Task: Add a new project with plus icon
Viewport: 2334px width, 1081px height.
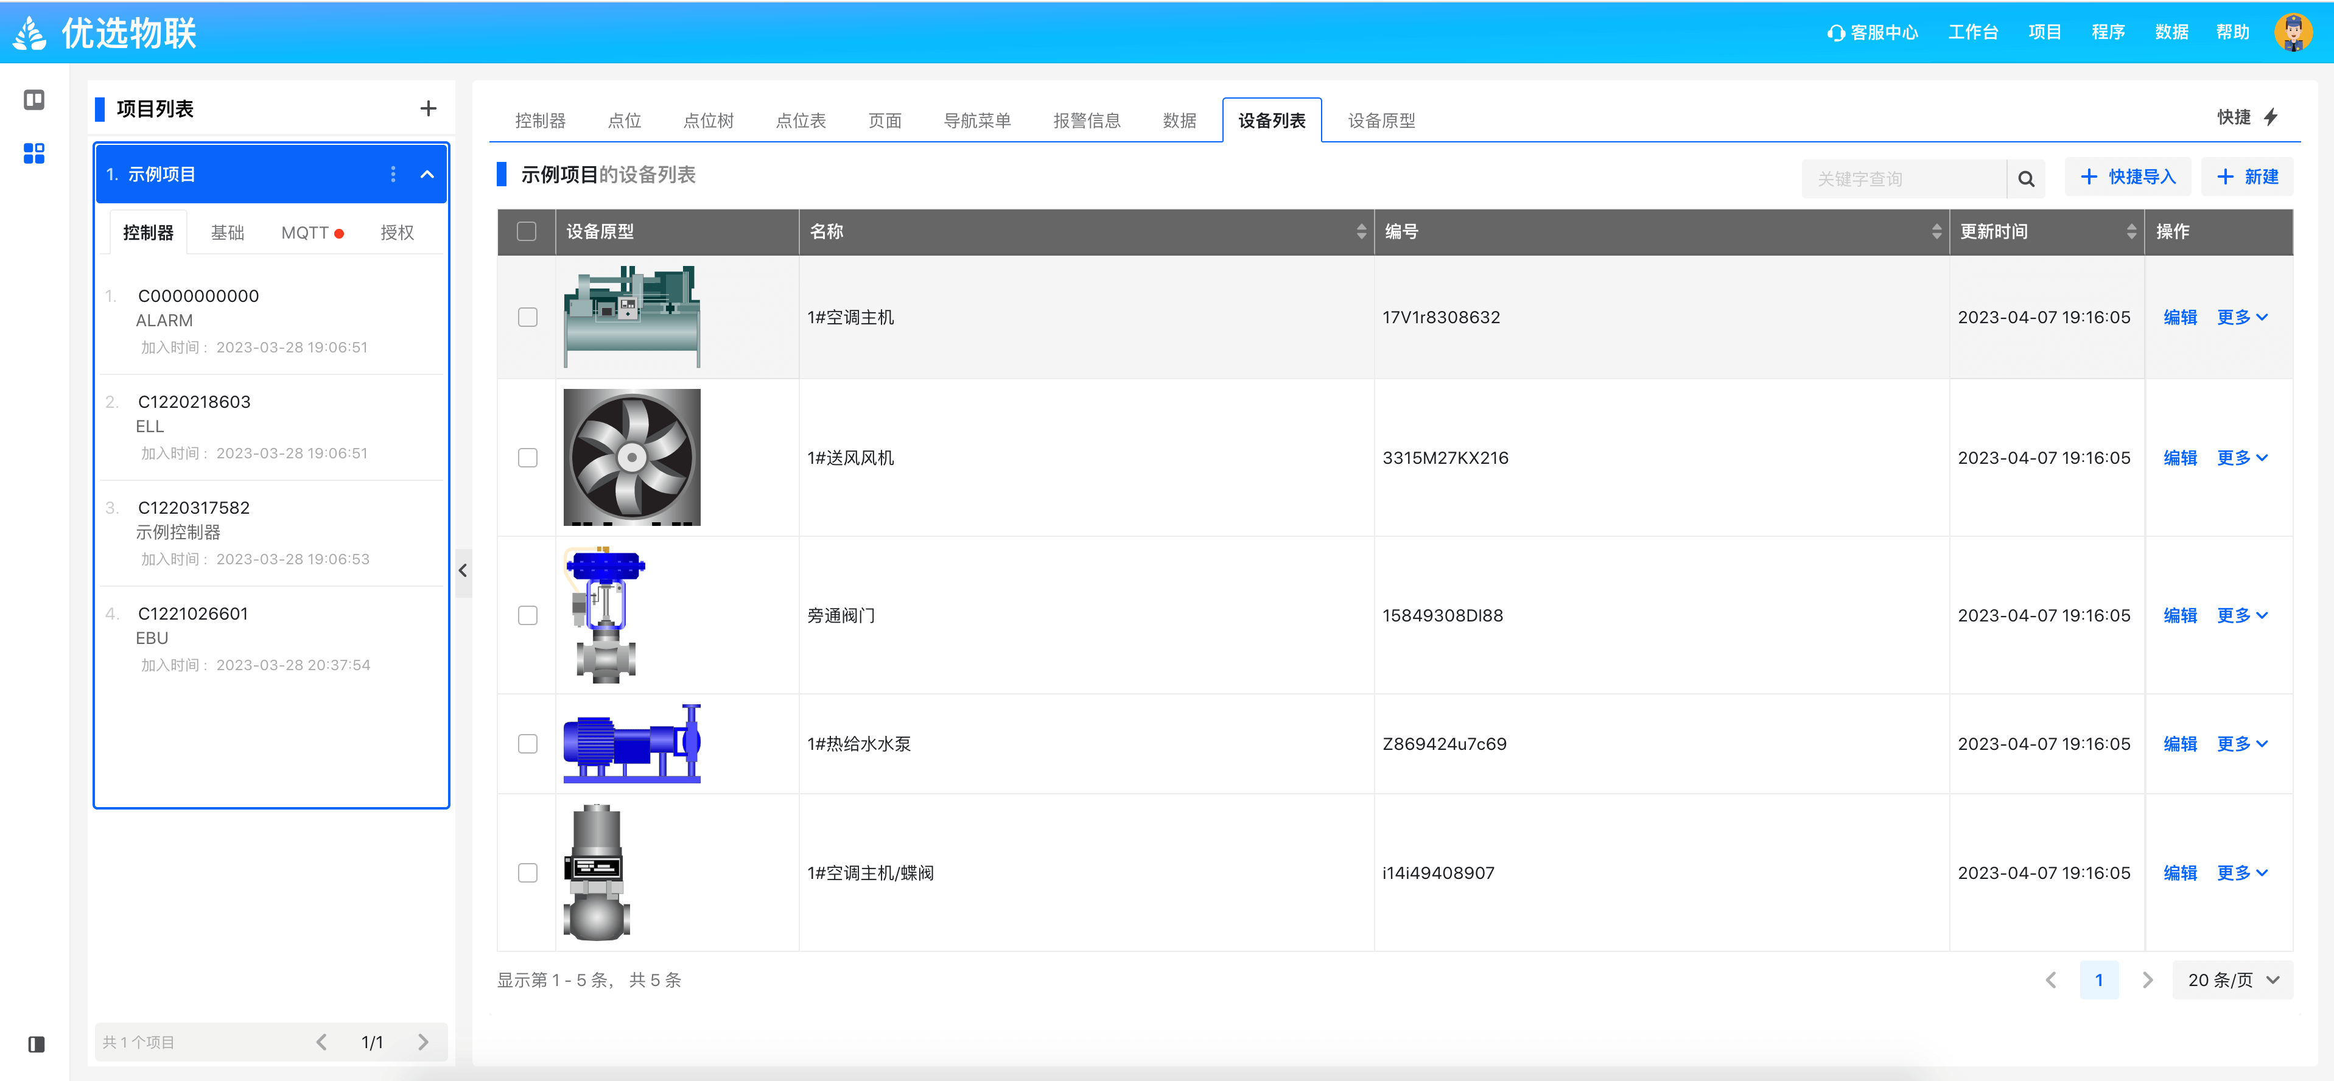Action: click(429, 109)
